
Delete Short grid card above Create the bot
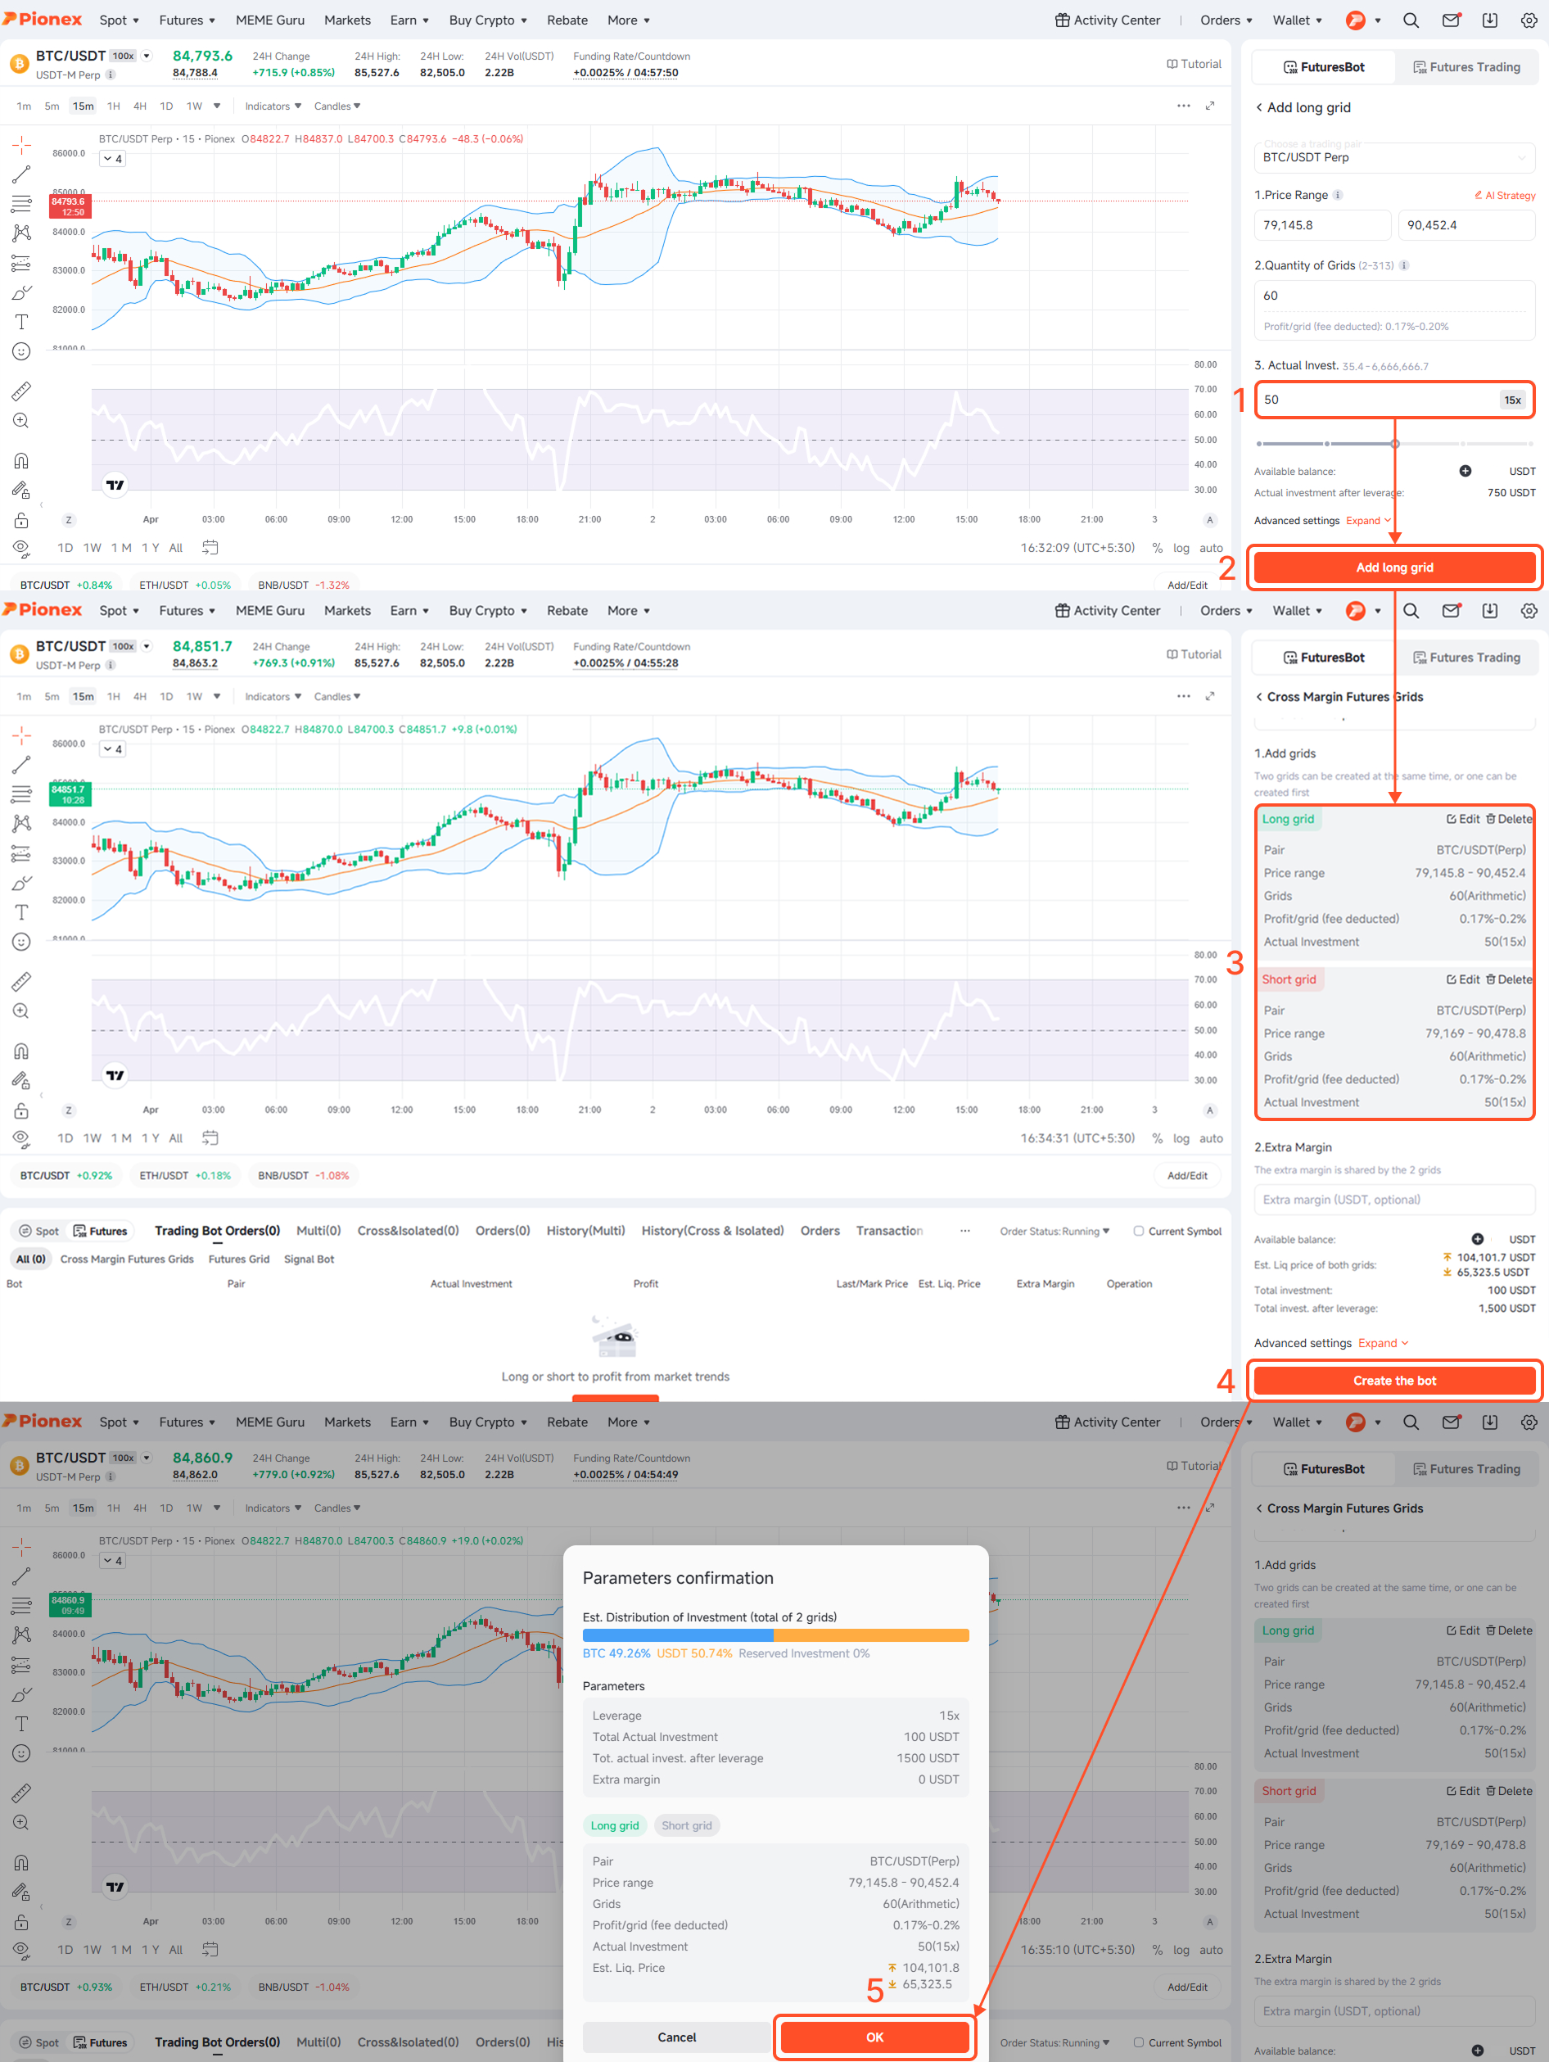[1509, 979]
